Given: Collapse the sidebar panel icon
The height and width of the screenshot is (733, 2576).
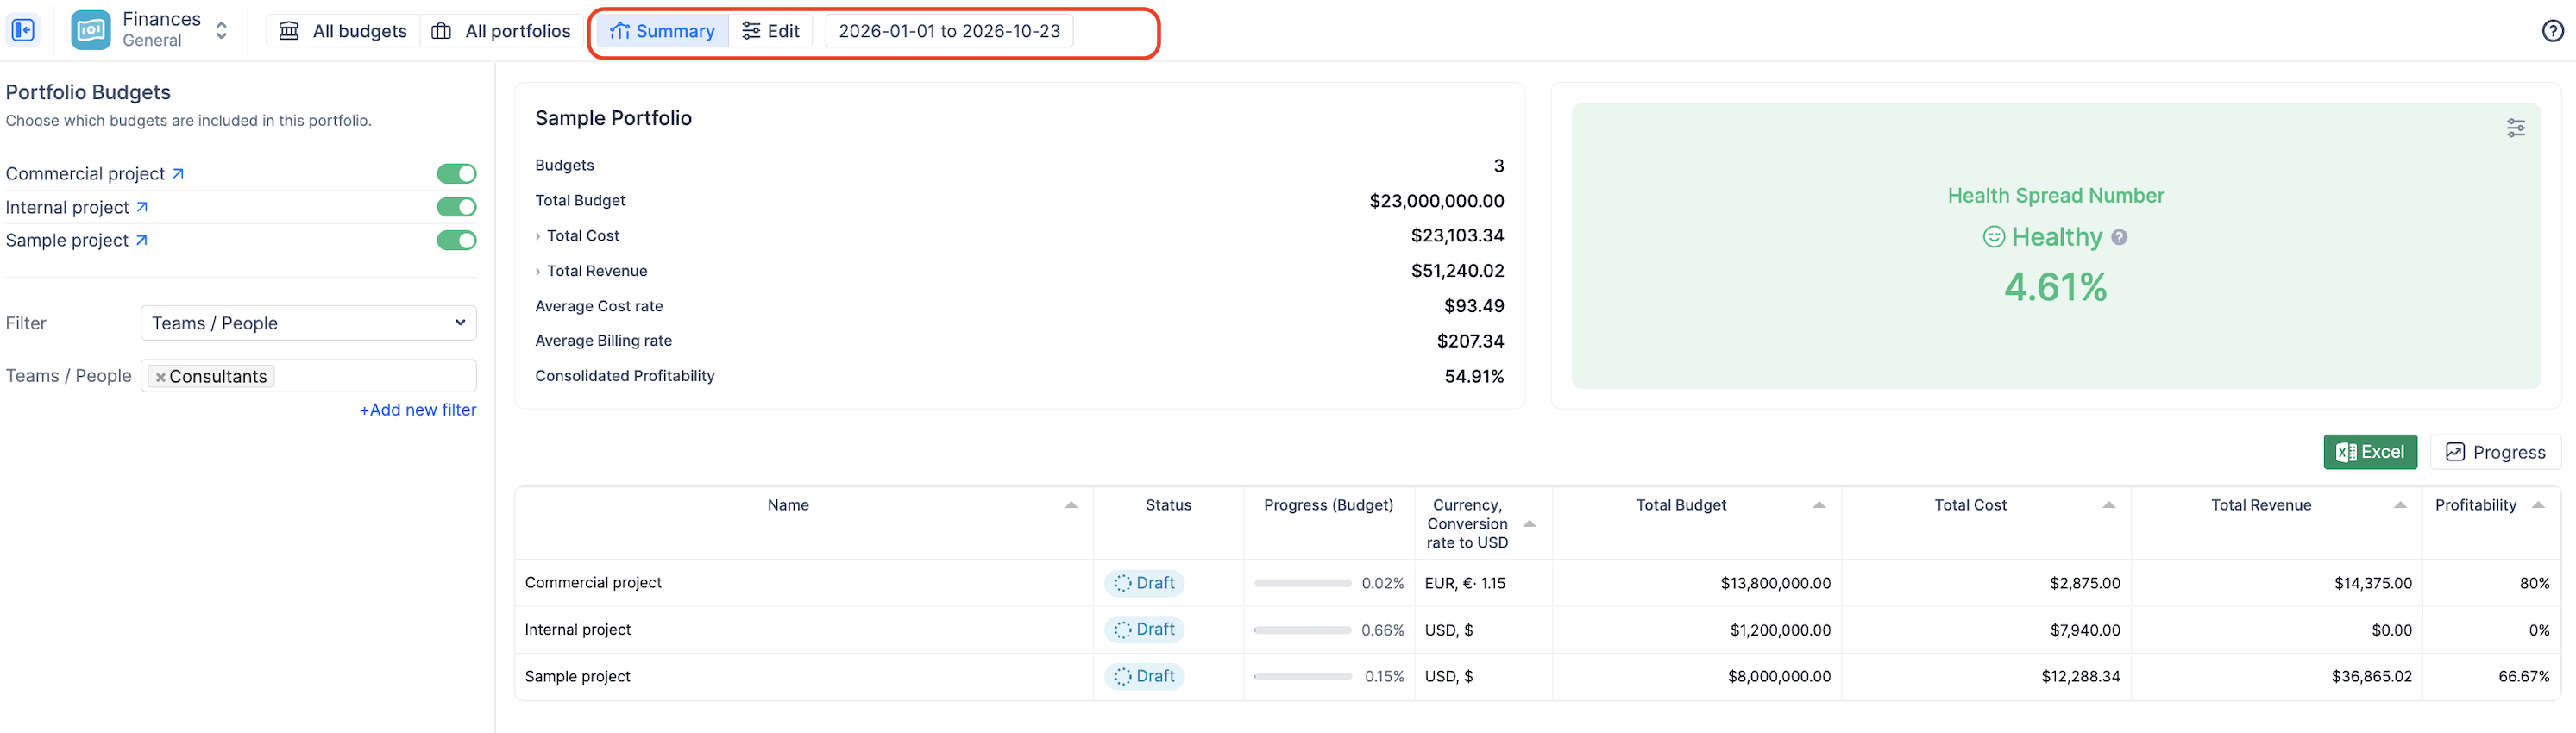Looking at the screenshot, I should (22, 30).
